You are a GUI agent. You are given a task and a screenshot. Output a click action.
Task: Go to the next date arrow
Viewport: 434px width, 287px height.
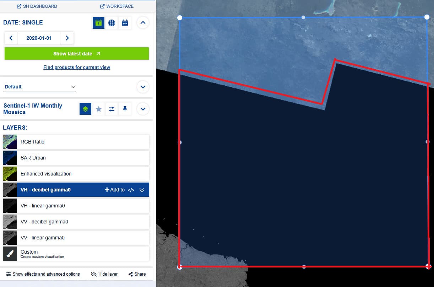point(67,38)
